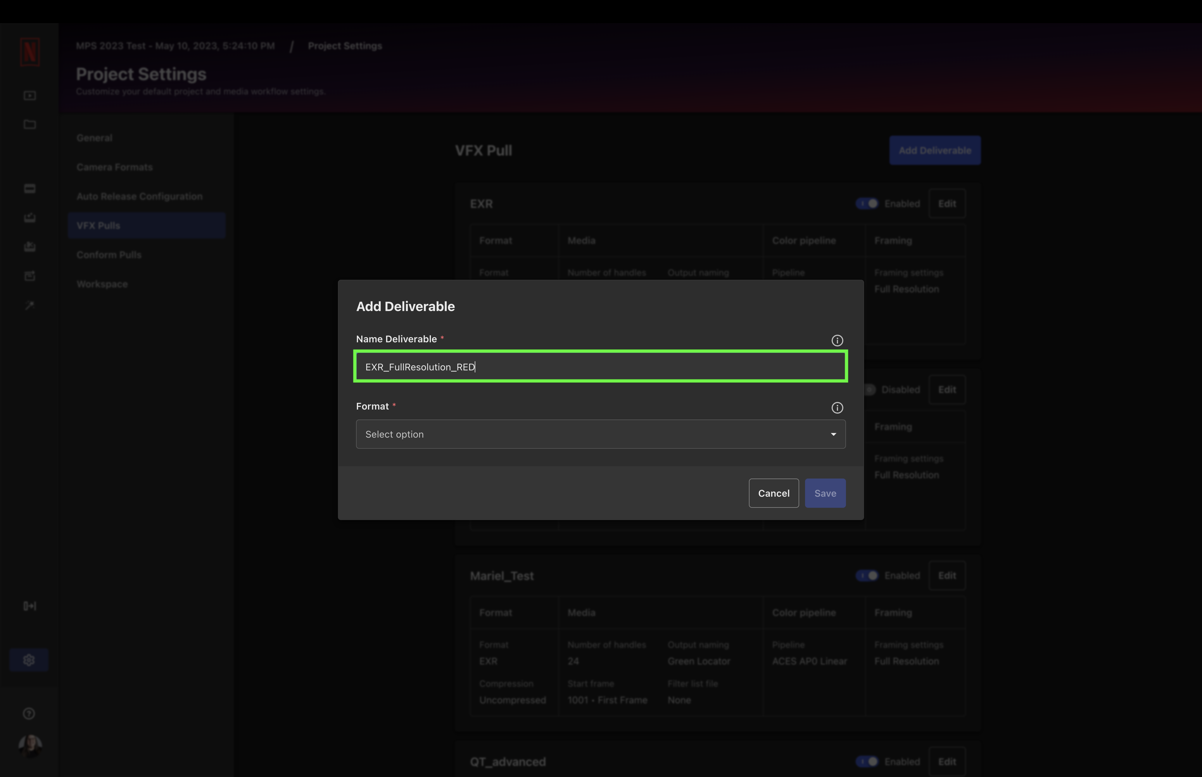Toggle the QT_advanced Enabled switch
The width and height of the screenshot is (1202, 777).
(x=867, y=761)
